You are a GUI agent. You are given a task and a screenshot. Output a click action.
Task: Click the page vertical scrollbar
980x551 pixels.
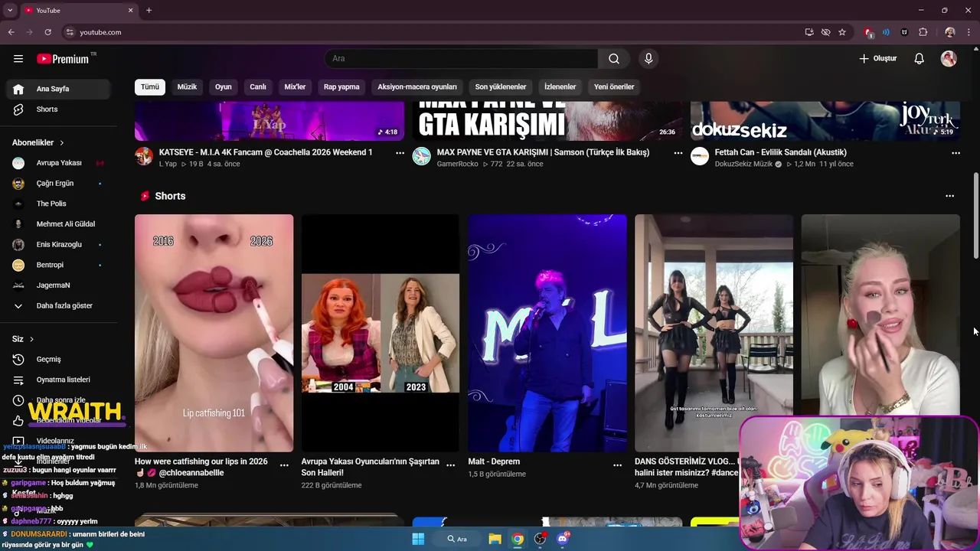click(976, 217)
